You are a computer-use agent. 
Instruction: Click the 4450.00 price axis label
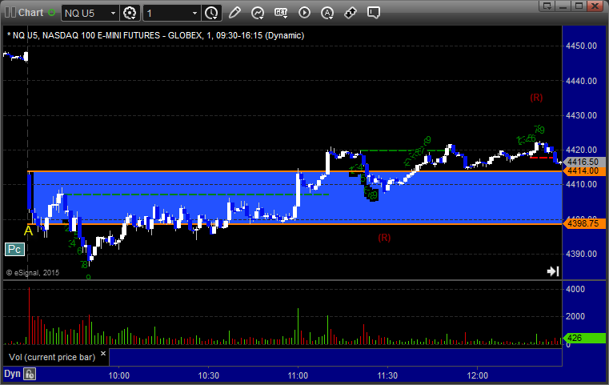[x=582, y=46]
